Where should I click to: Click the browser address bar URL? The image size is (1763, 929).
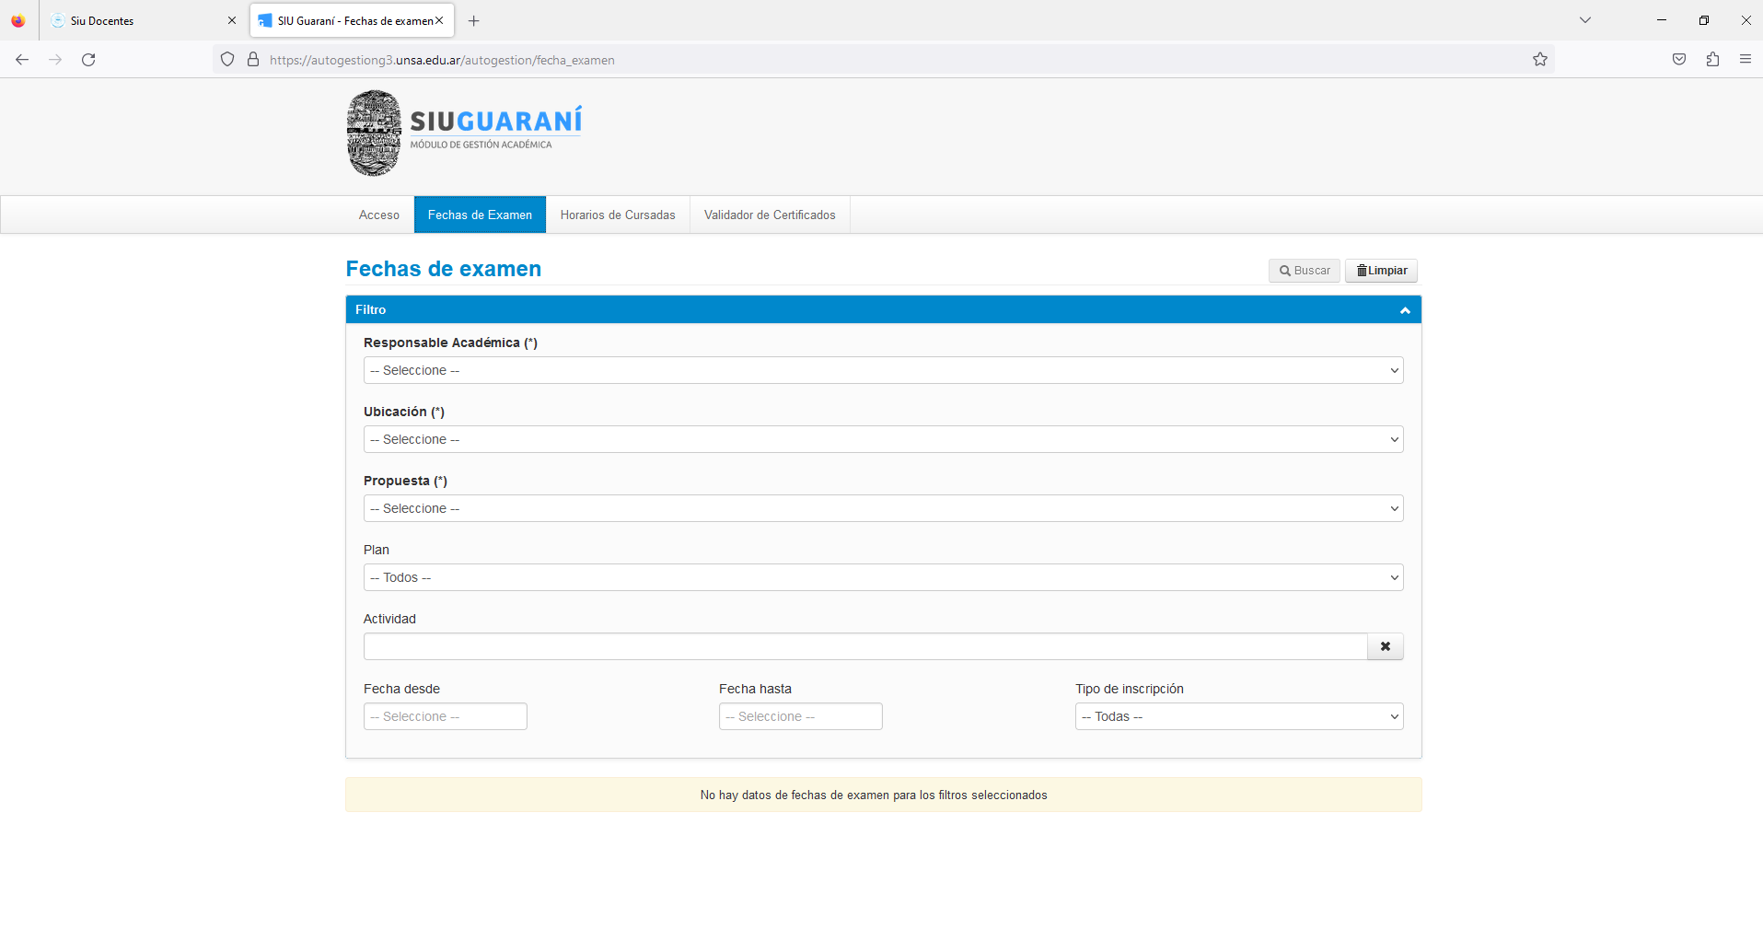pyautogui.click(x=442, y=60)
